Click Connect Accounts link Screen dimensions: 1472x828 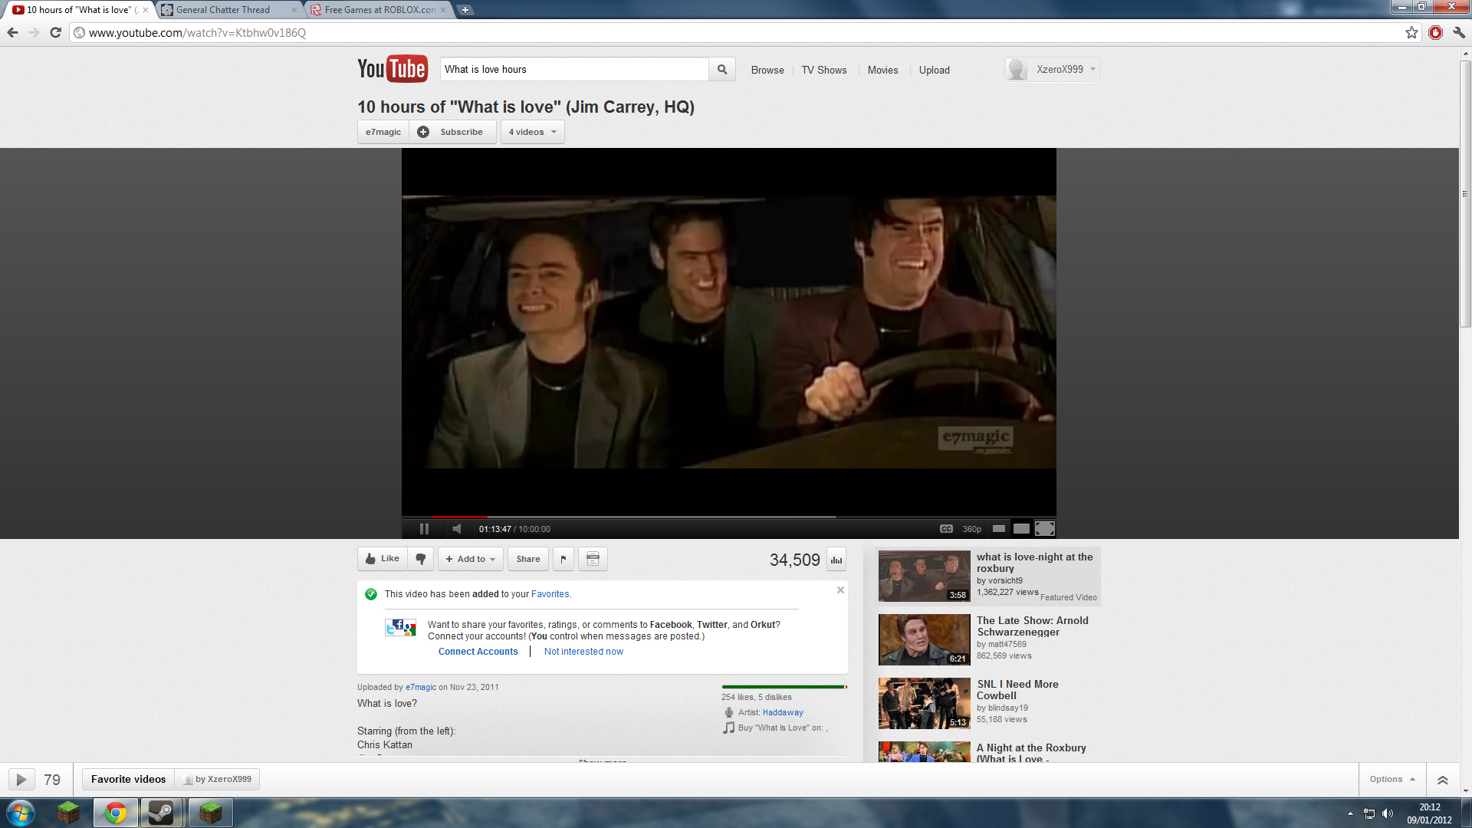(478, 652)
